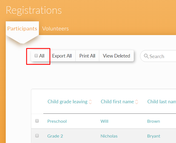The height and width of the screenshot is (143, 176).
Task: Select the Preschool row checkbox
Action: point(37,121)
